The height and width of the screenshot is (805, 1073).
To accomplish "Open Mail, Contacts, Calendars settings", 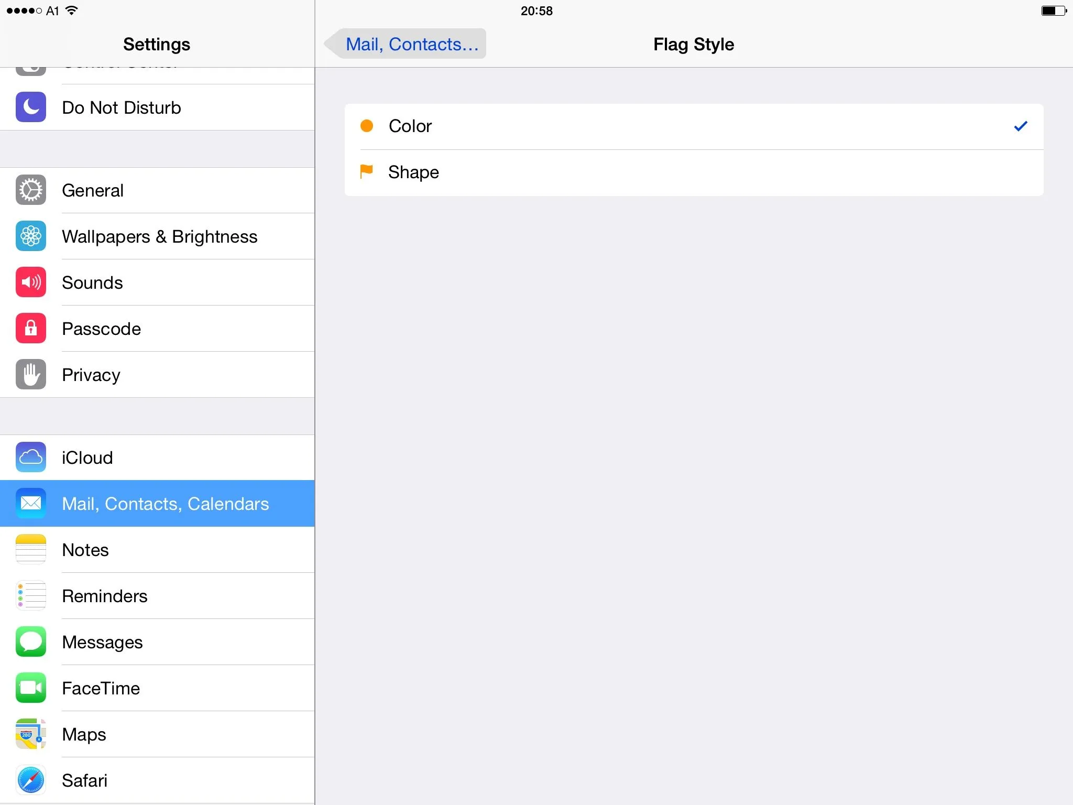I will [x=165, y=504].
